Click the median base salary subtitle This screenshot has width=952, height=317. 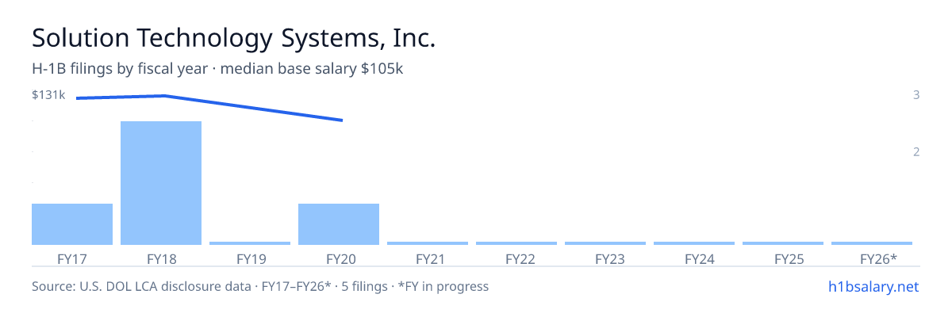312,69
